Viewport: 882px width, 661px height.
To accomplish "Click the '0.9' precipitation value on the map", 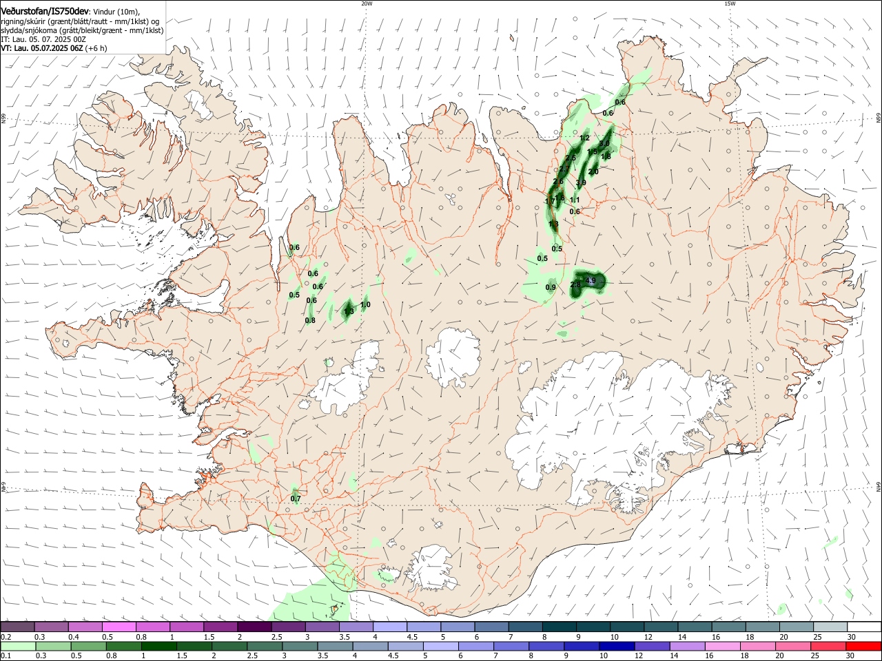I will [x=551, y=288].
